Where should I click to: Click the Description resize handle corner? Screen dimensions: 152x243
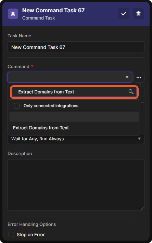[142, 208]
